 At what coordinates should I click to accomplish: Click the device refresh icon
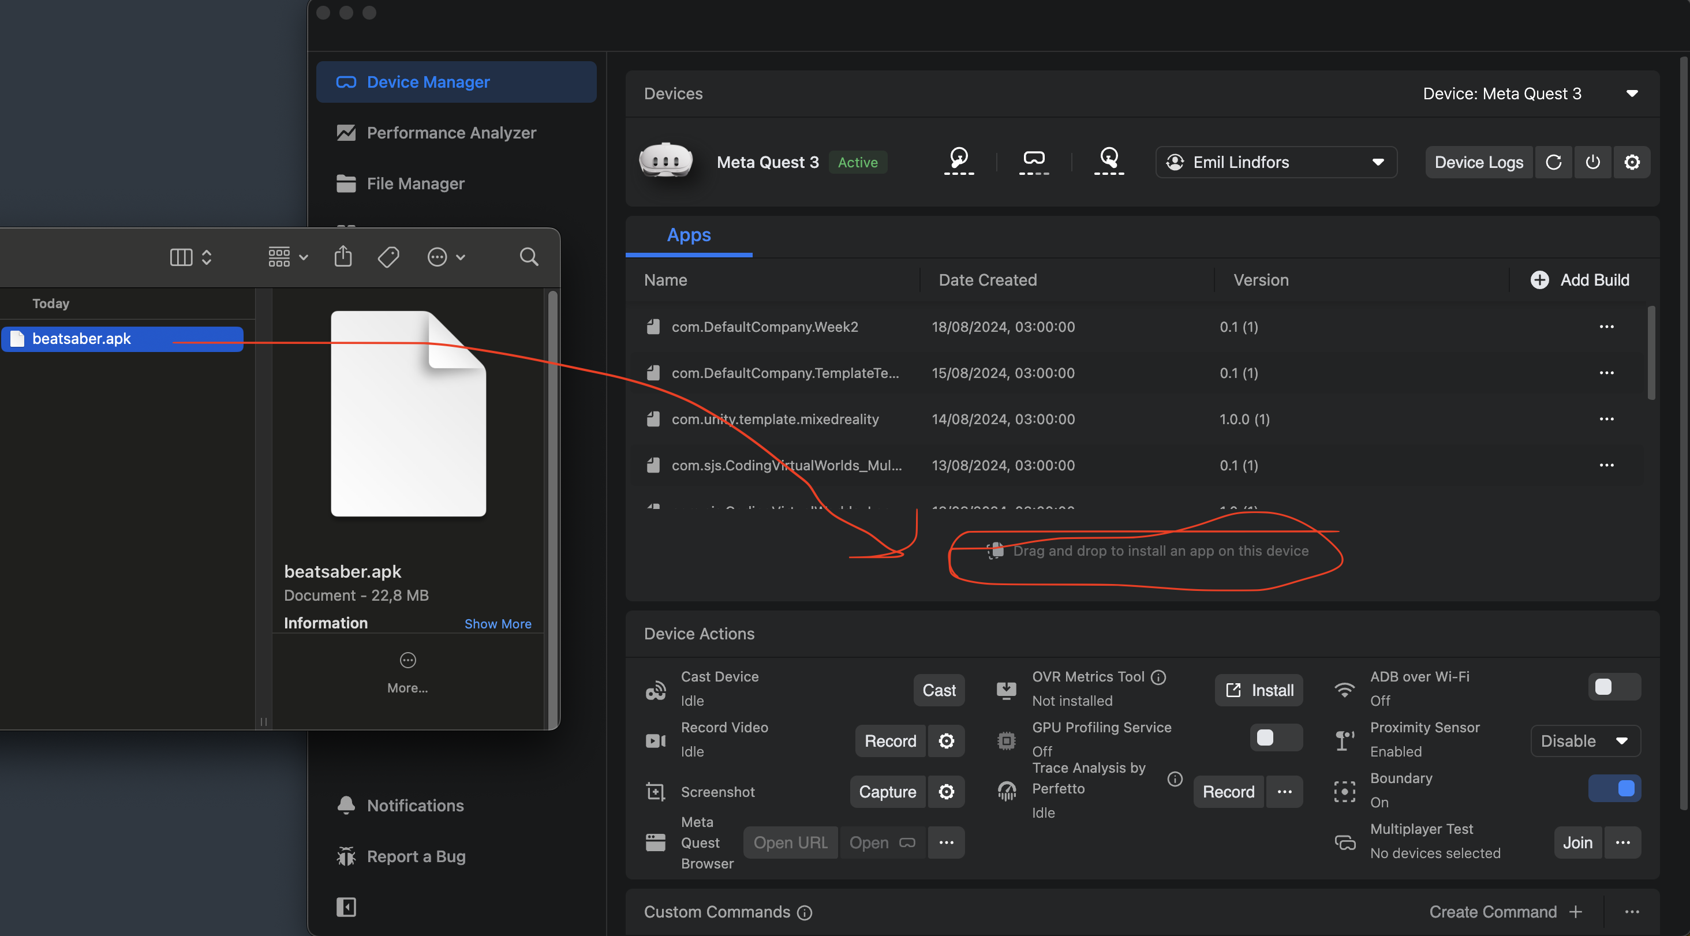pyautogui.click(x=1553, y=162)
